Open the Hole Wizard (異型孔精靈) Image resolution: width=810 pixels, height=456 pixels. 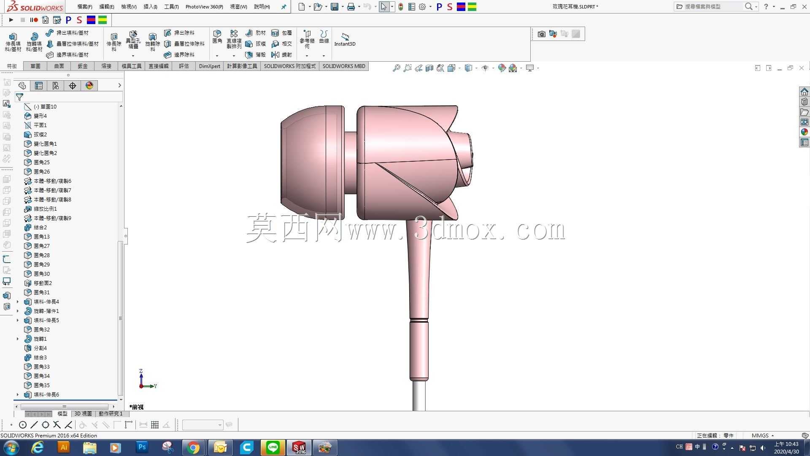[x=133, y=40]
